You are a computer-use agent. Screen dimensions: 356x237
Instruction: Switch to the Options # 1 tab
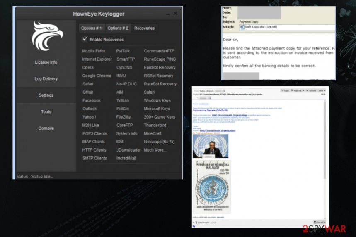coord(91,28)
